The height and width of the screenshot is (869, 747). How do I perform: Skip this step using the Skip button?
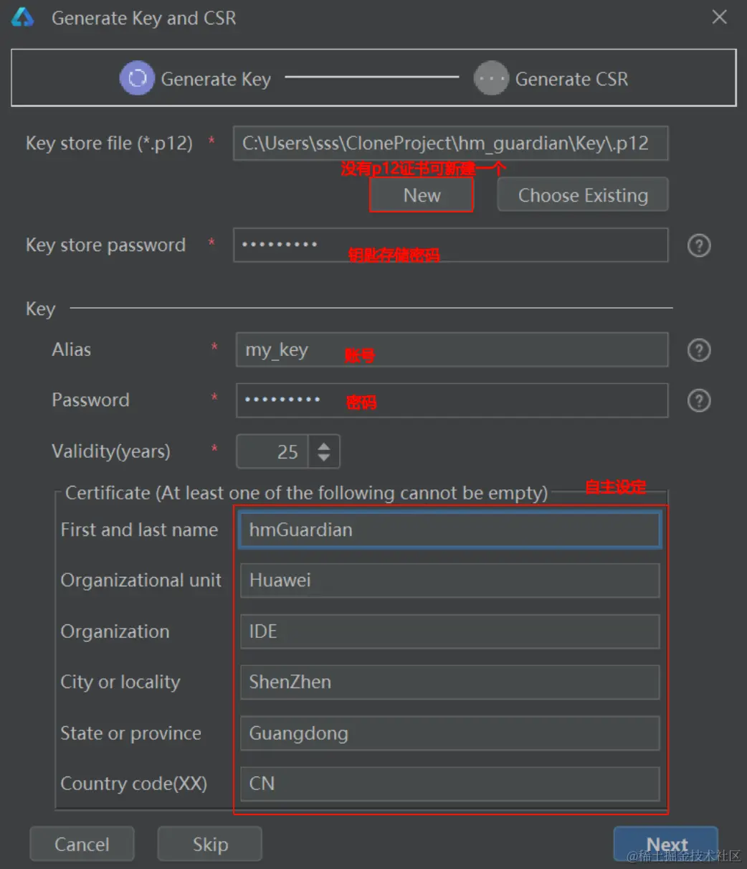point(209,844)
